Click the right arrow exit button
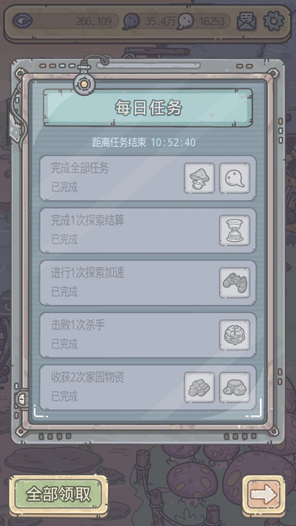This screenshot has width=296, height=526. pyautogui.click(x=264, y=495)
